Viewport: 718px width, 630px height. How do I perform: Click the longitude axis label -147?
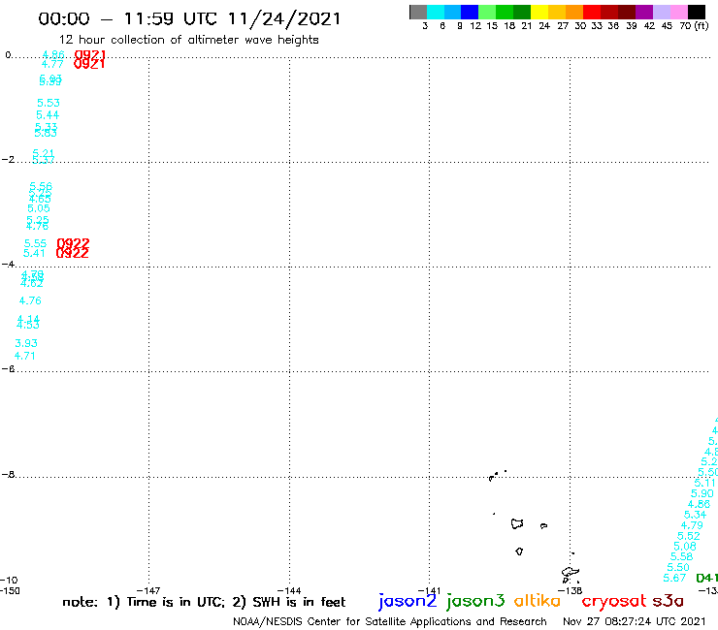tap(148, 590)
